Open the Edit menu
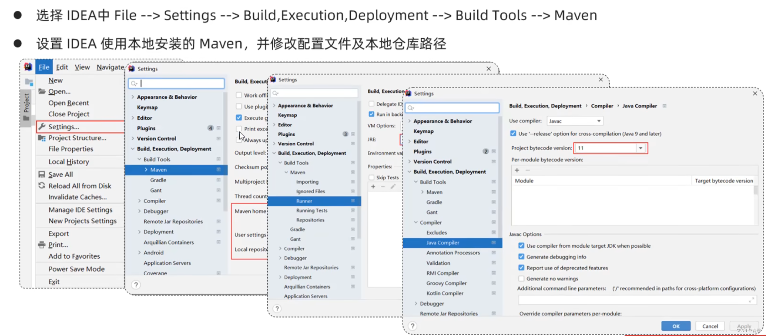Viewport: 766px width, 336px height. click(62, 67)
